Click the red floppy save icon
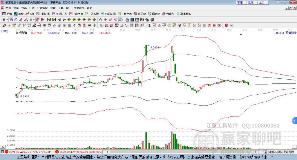This screenshot has width=297, height=160. 142,20
